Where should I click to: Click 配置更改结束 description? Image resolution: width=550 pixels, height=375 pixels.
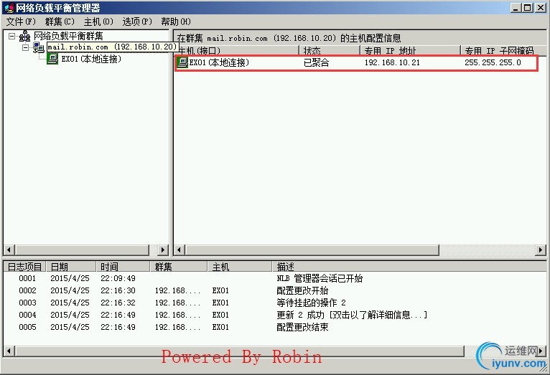(302, 328)
